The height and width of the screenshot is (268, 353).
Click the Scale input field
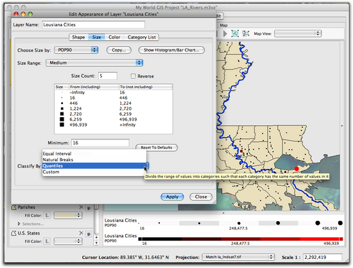323,257
